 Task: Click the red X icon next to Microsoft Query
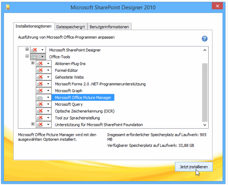click(40, 104)
